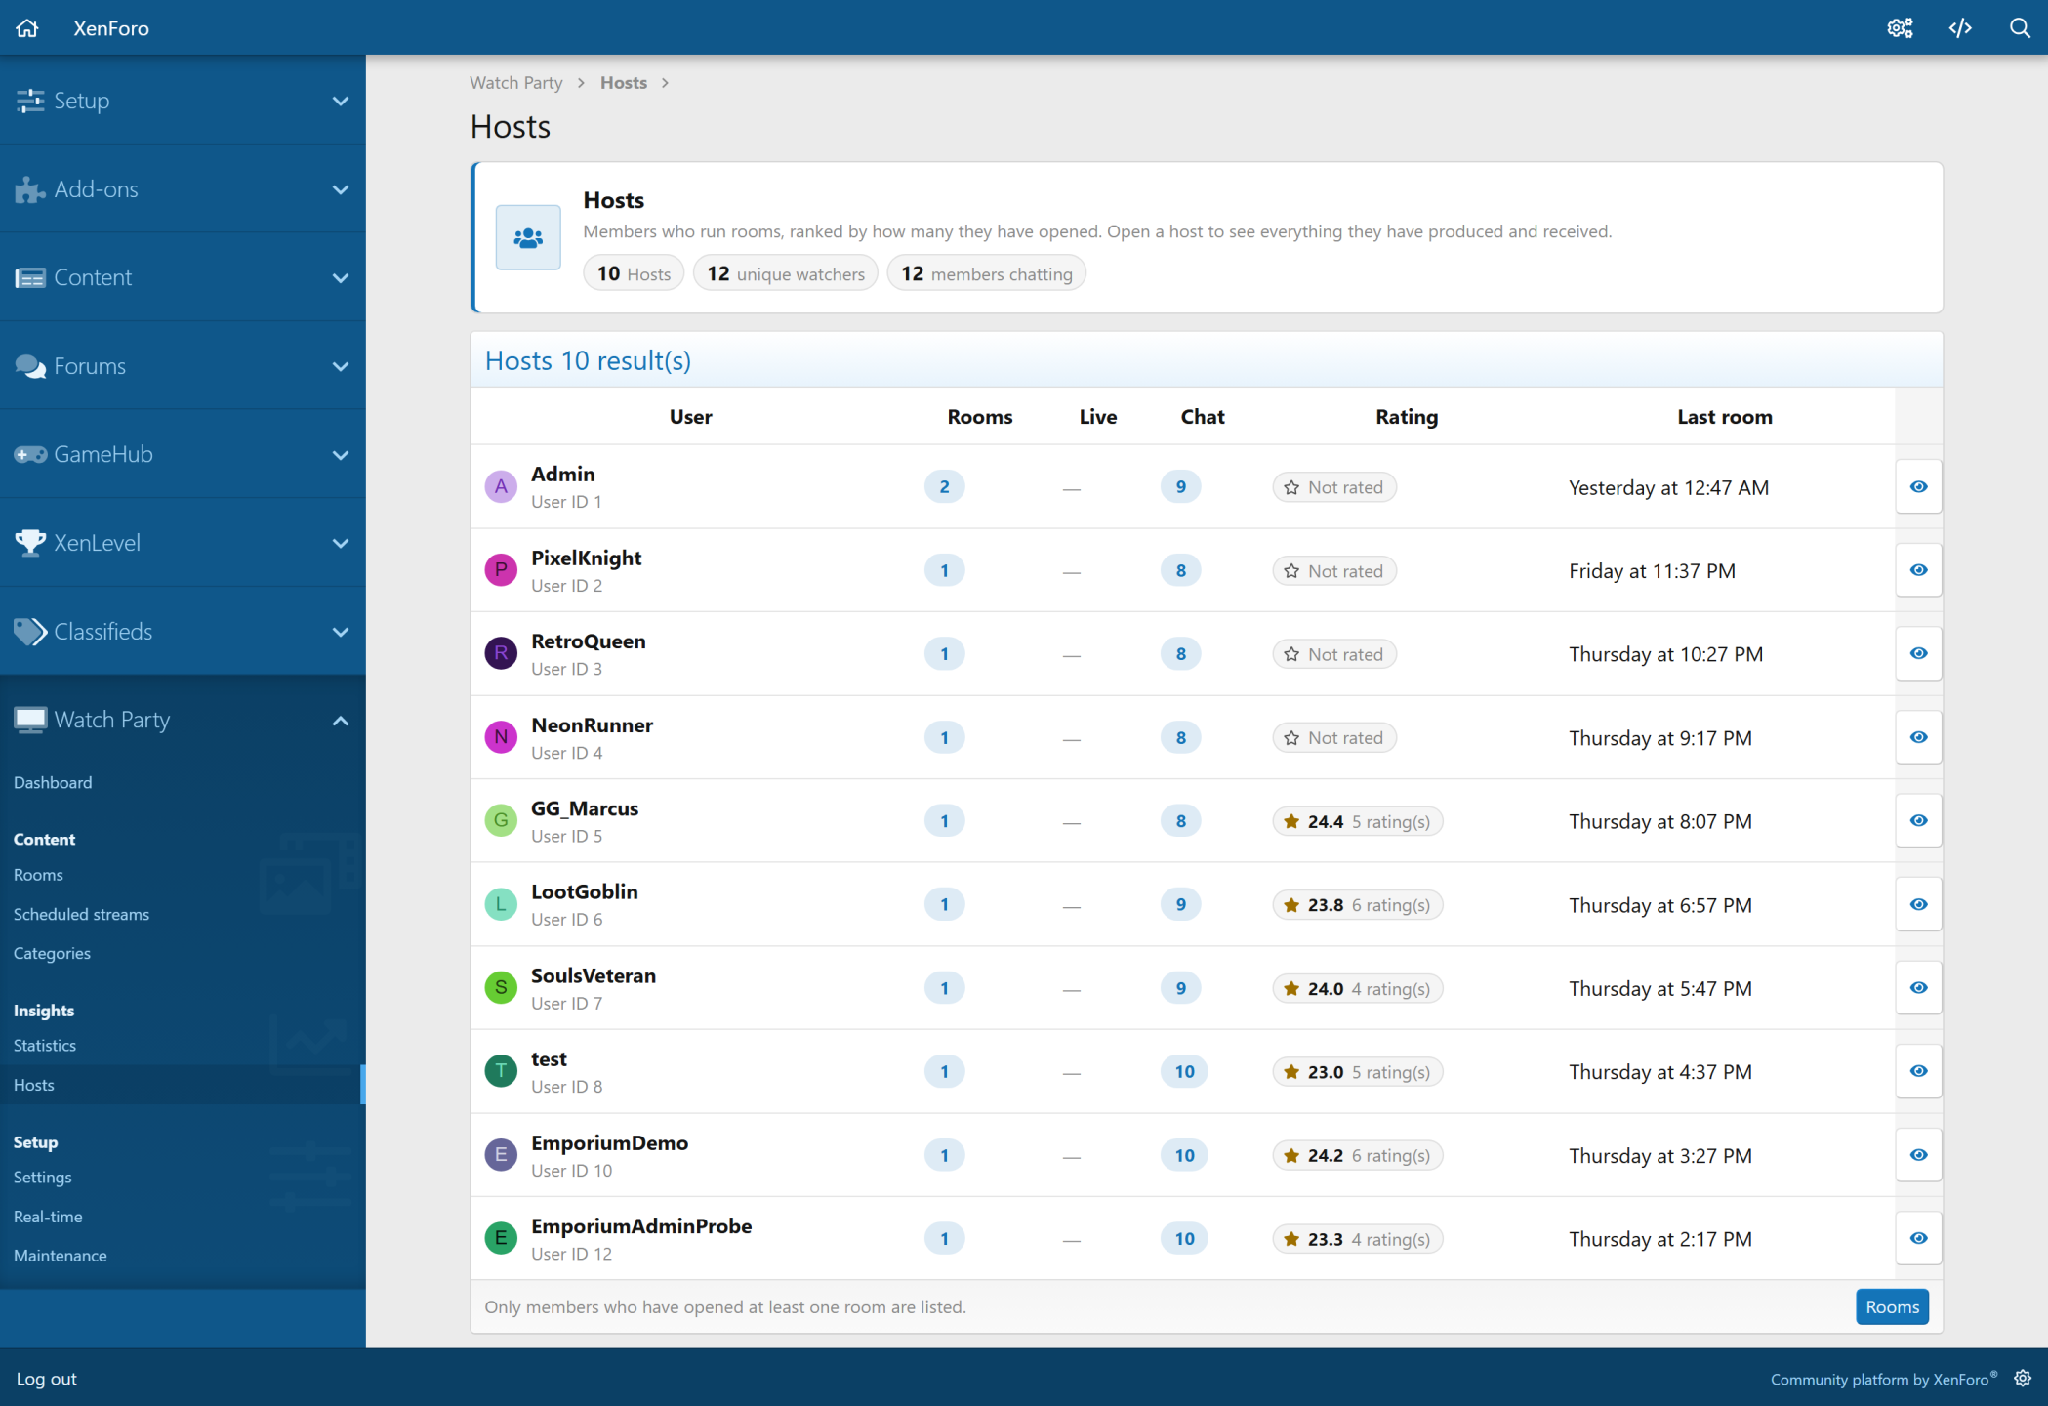The height and width of the screenshot is (1406, 2048).
Task: Click the eye icon for EmporiumAdminProbe
Action: (x=1918, y=1238)
